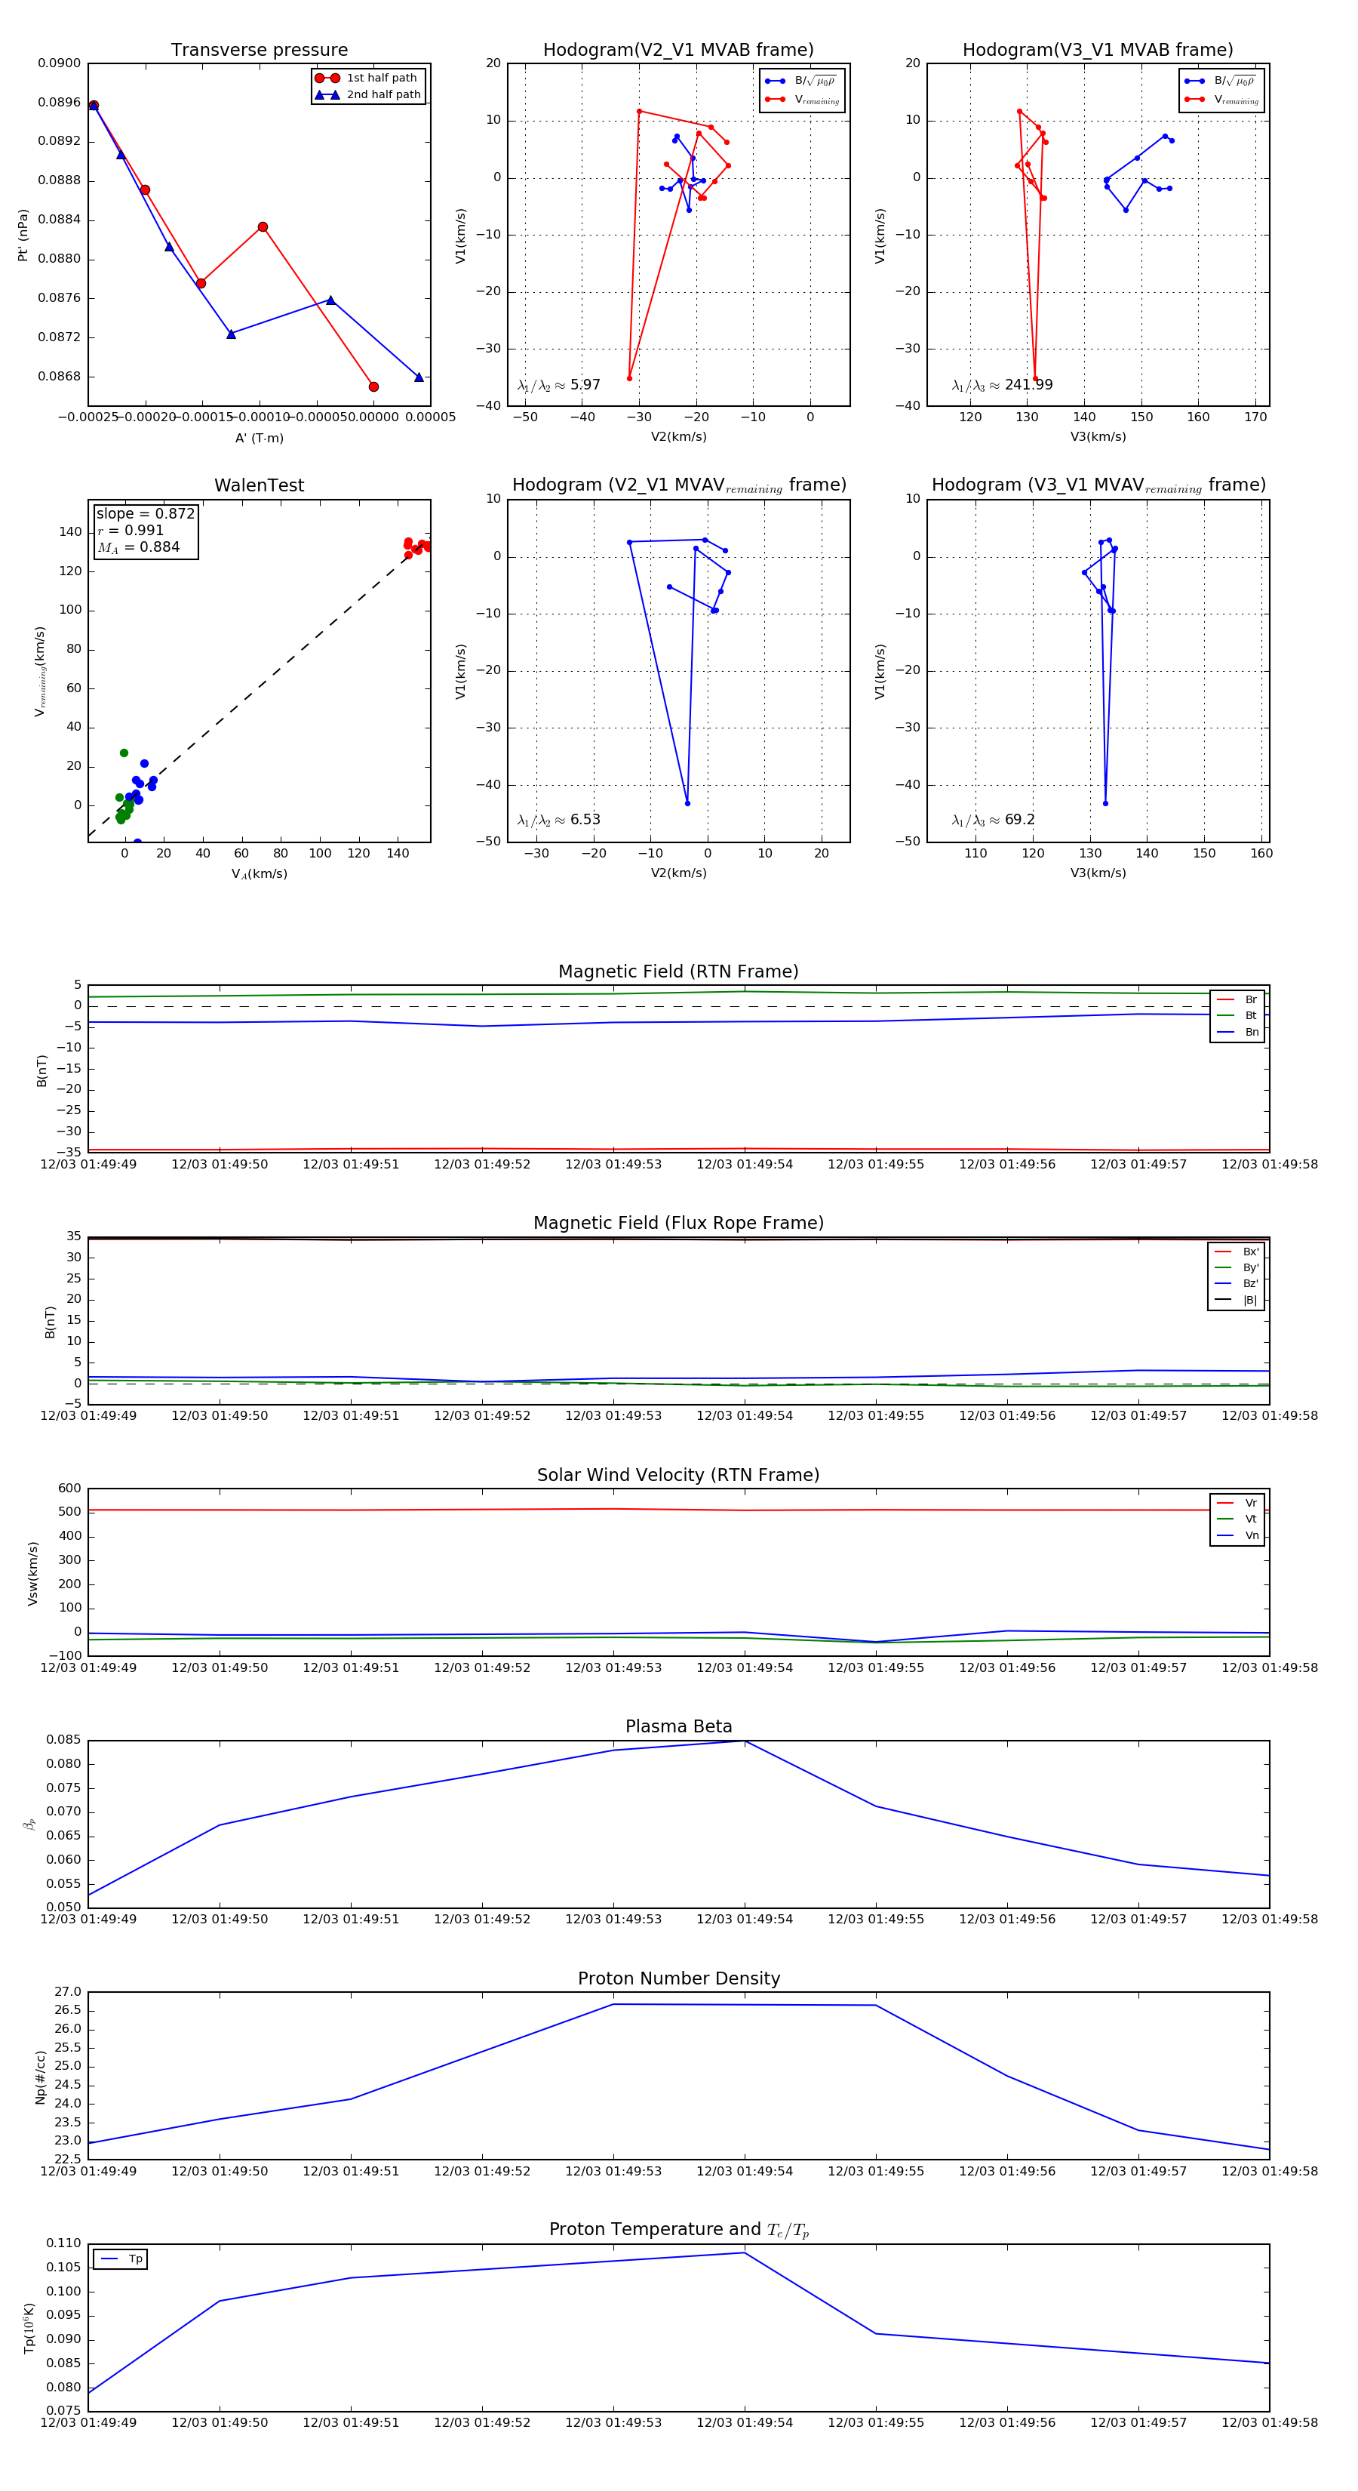Image resolution: width=1358 pixels, height=2491 pixels.
Task: Click the 'WalenTest' plot title
Action: [259, 485]
